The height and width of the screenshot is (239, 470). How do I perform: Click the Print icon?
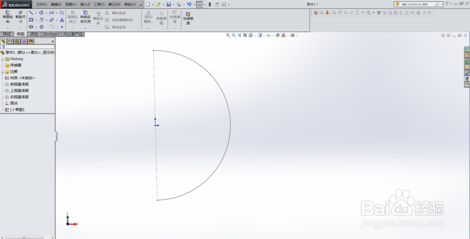[x=179, y=4]
